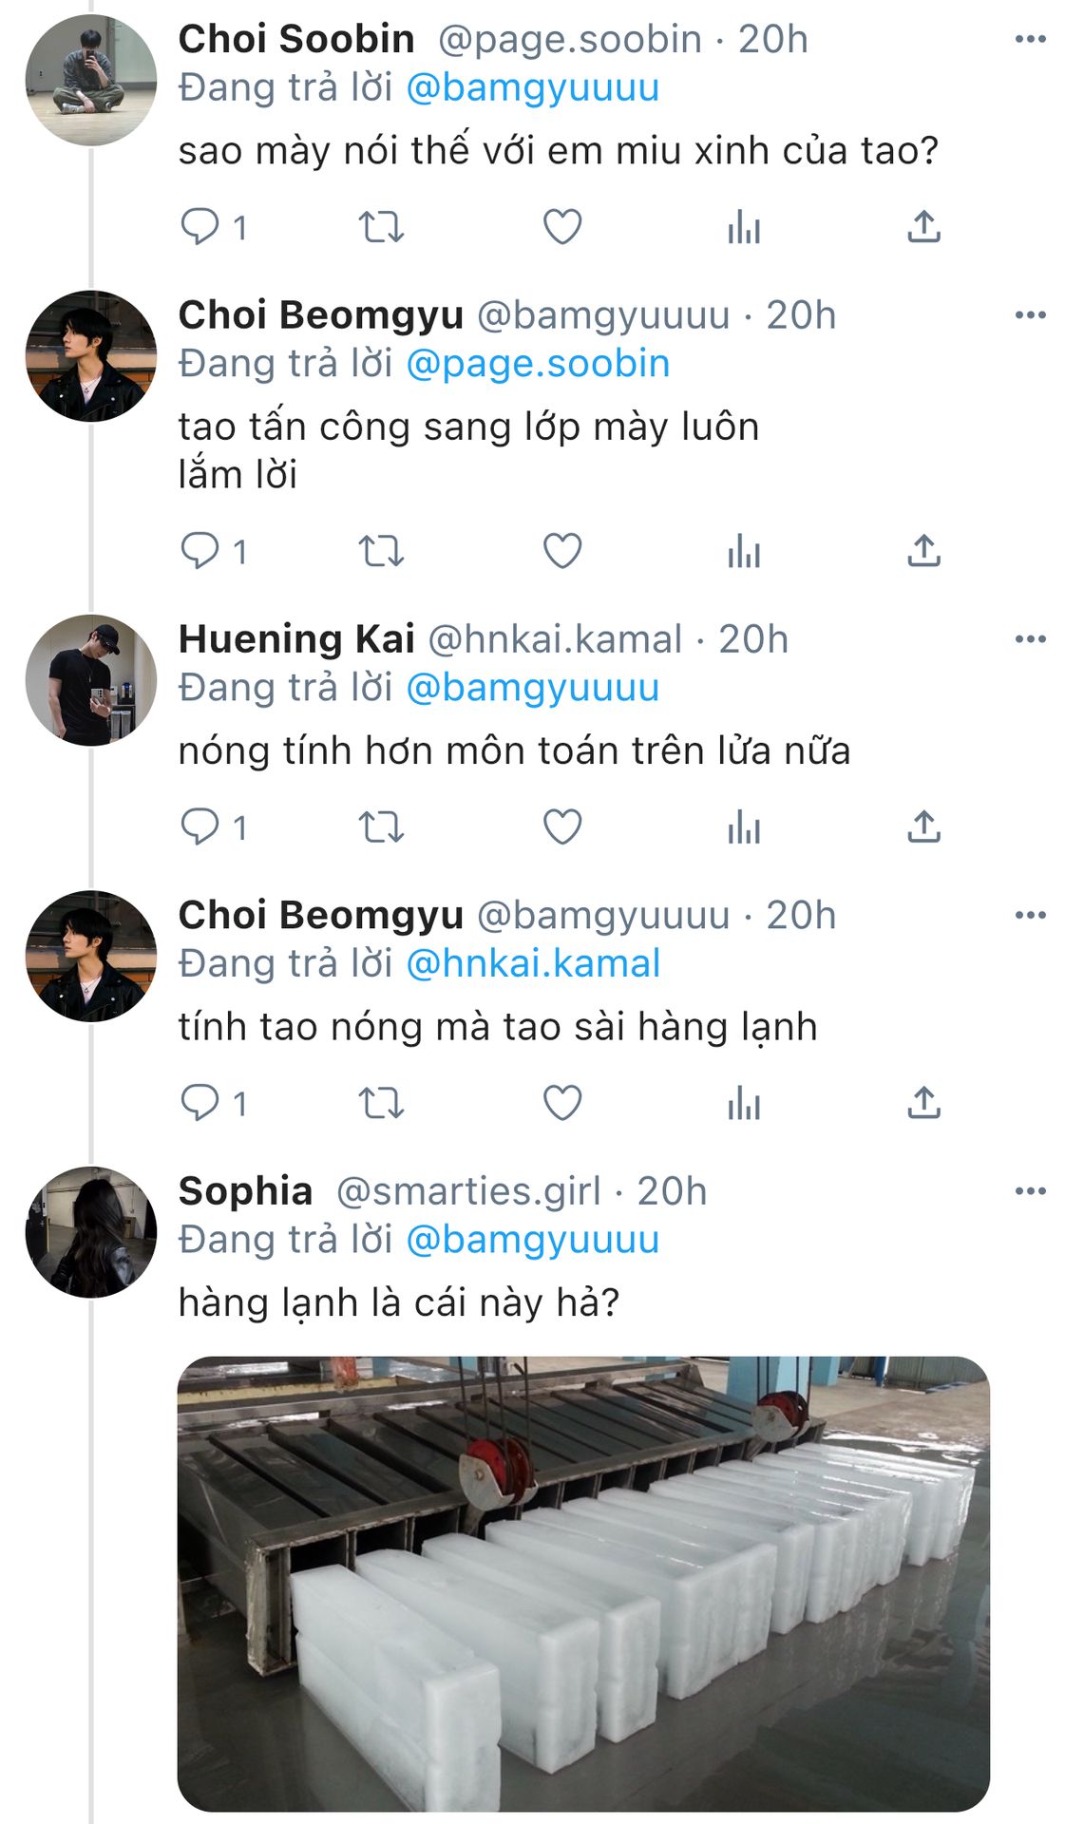Viewport: 1084px width, 1824px height.
Task: Share Choi Soobin's tweet
Action: pyautogui.click(x=923, y=227)
